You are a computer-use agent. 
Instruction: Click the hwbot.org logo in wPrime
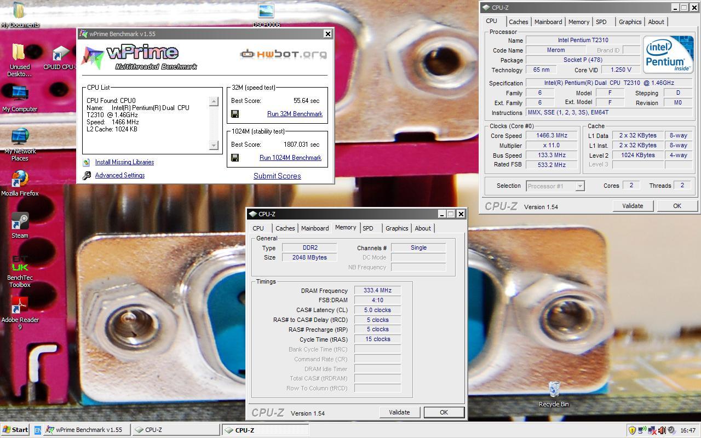(283, 54)
